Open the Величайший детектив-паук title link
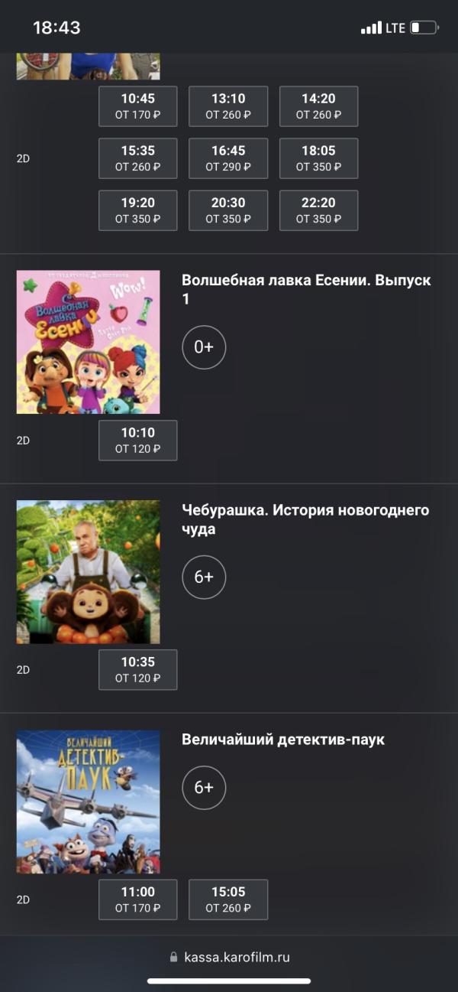Screen dimensions: 458x992 283,740
